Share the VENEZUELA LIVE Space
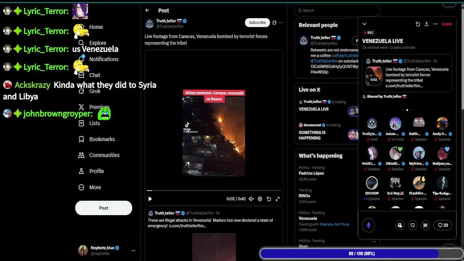The image size is (464, 261). (426, 24)
